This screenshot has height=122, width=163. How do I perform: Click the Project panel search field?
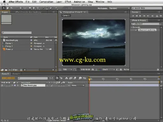point(17,33)
